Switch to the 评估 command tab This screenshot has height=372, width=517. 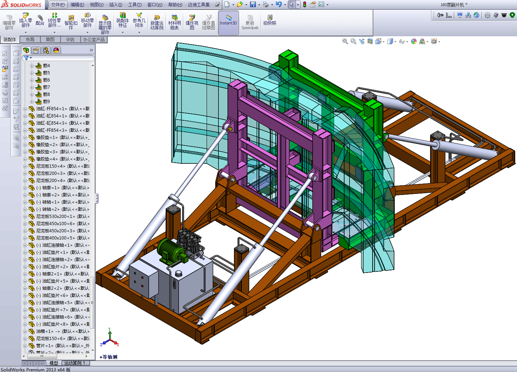[70, 39]
